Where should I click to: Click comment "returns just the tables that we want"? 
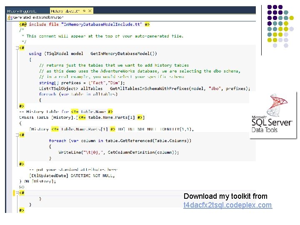pos(114,65)
